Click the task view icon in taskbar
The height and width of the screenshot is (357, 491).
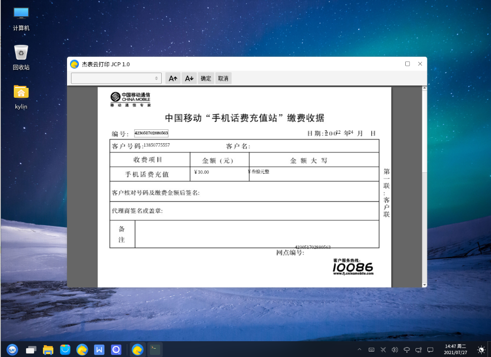[x=31, y=350]
